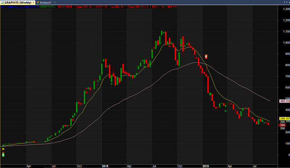Click 'Hi 271.75' in the chart header
Image resolution: width=290 pixels, height=168 pixels.
pyautogui.click(x=101, y=7)
